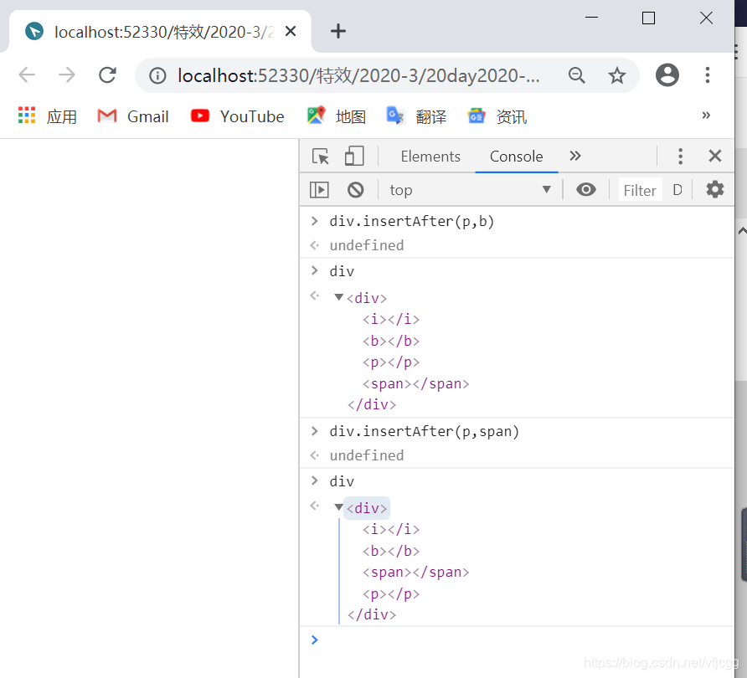Collapse the second logged div node

click(338, 507)
